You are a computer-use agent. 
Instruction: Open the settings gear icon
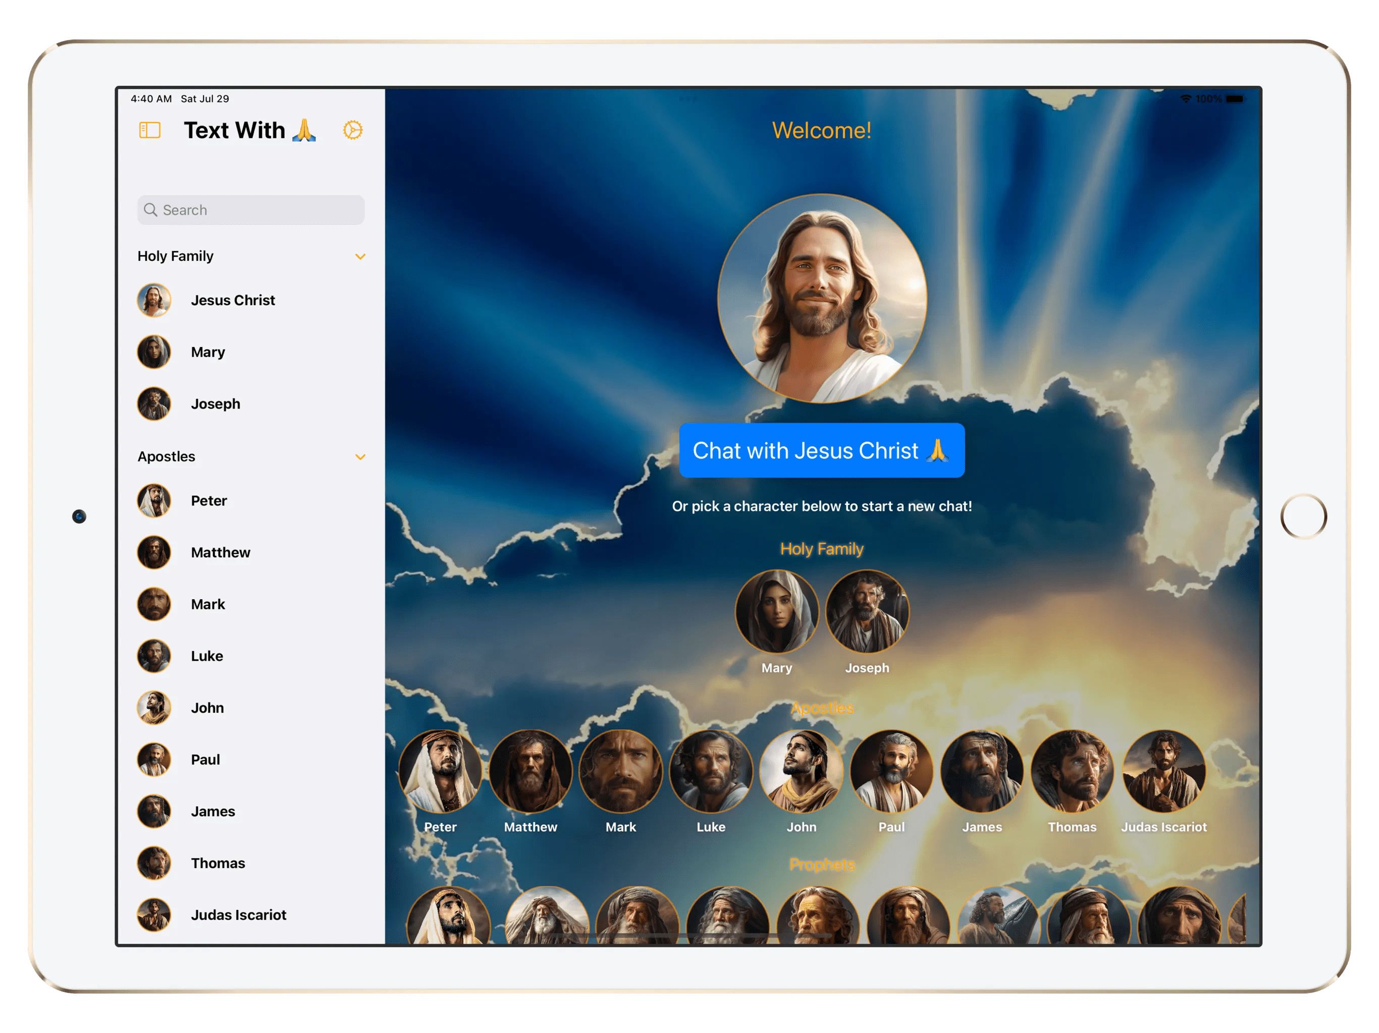point(353,130)
